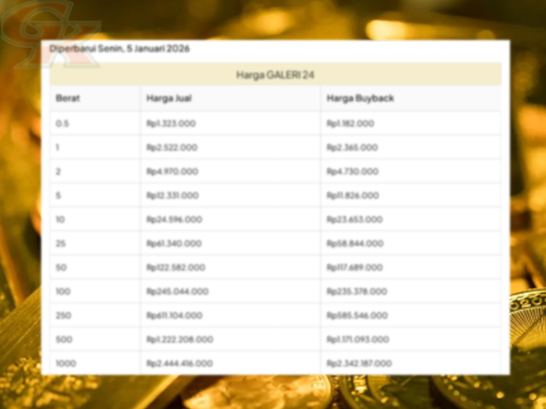The height and width of the screenshot is (409, 546).
Task: Select buyback price Rp1.182.000
Action: point(351,124)
